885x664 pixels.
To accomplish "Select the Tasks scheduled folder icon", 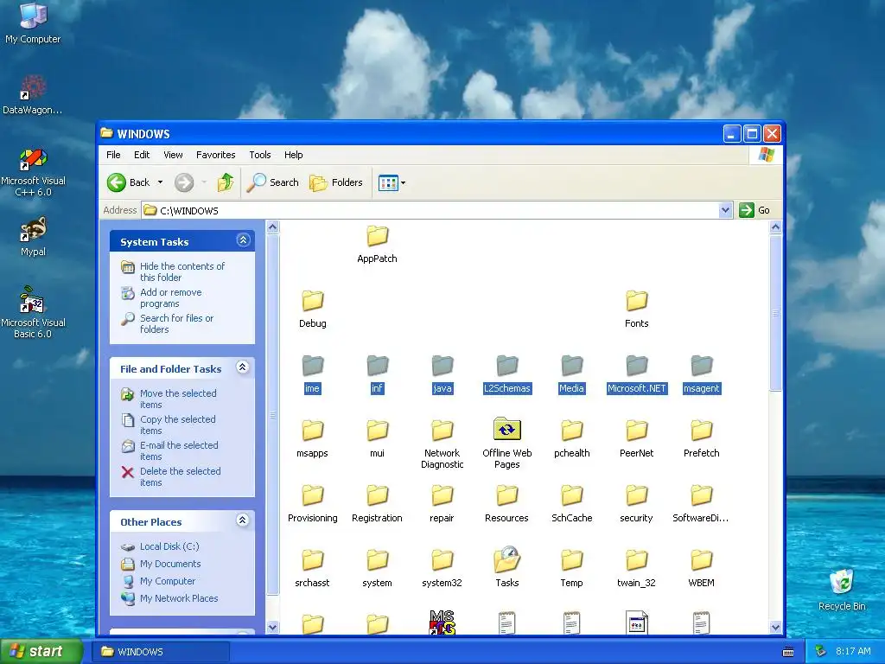I will coord(506,559).
